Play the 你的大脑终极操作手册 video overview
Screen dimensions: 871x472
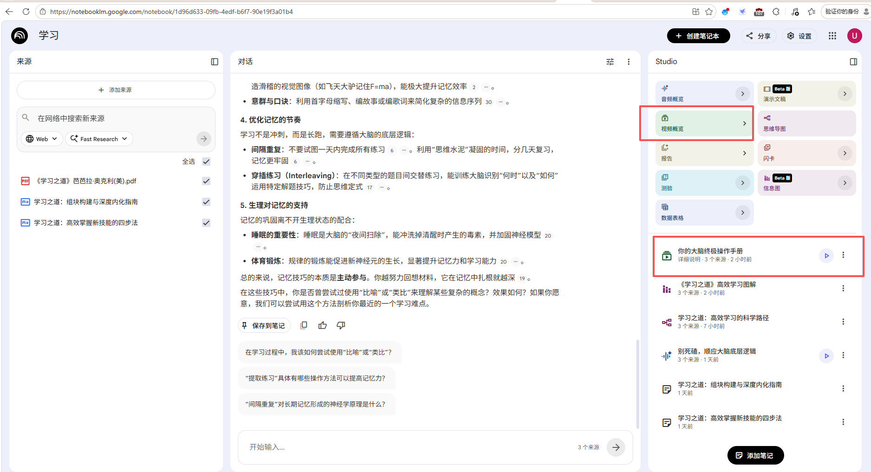pyautogui.click(x=826, y=255)
